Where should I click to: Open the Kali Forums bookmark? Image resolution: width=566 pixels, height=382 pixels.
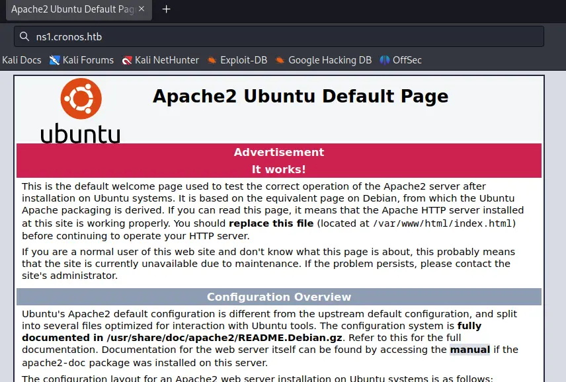click(x=81, y=60)
